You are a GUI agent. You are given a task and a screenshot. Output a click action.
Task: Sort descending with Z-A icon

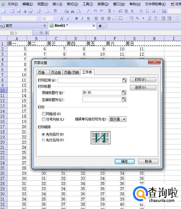[x=147, y=11]
